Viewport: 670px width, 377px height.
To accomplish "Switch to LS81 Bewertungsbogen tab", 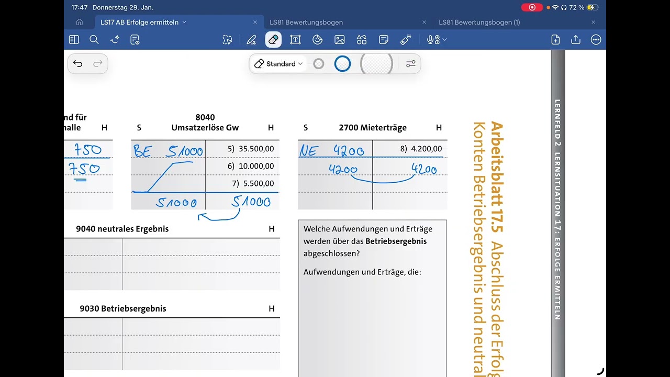I will (x=306, y=23).
